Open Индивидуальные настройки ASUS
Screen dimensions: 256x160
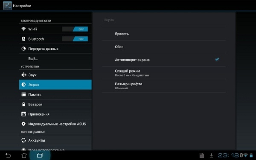[55, 124]
